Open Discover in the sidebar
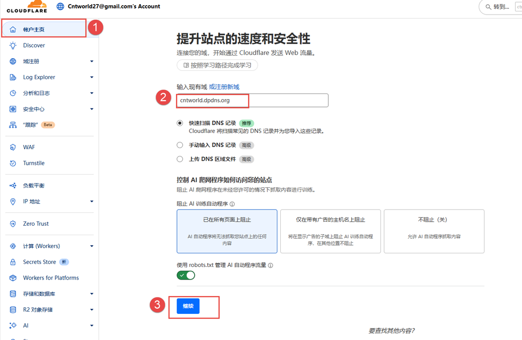This screenshot has height=340, width=522. pyautogui.click(x=49, y=45)
